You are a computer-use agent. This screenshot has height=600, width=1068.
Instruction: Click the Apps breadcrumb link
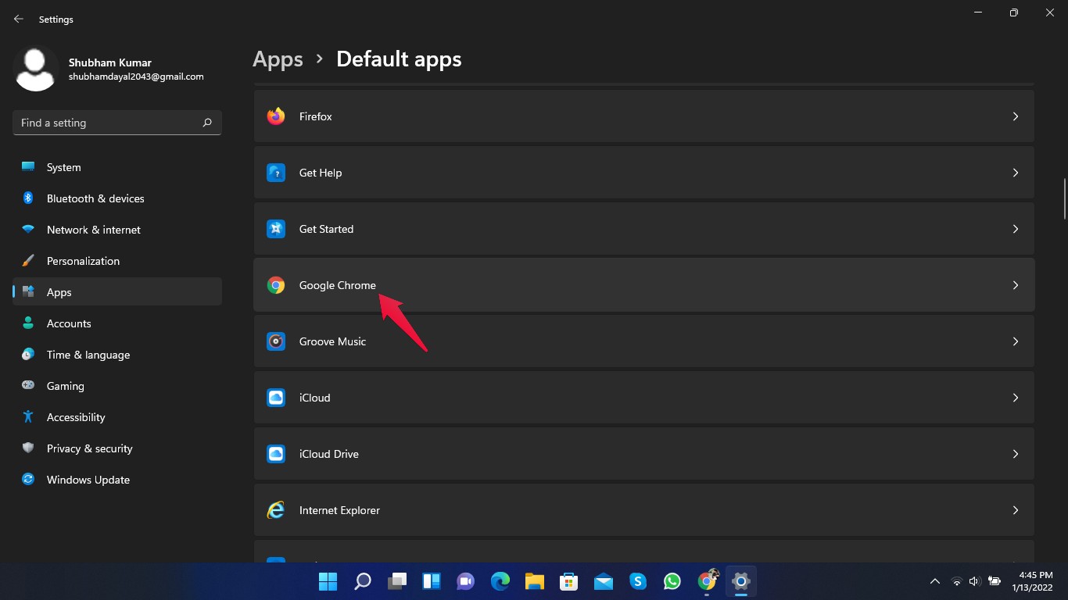pos(278,59)
